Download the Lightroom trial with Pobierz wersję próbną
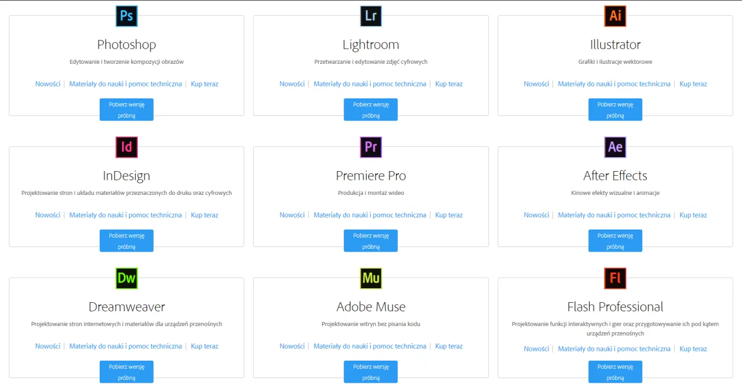The width and height of the screenshot is (742, 388). pyautogui.click(x=371, y=110)
